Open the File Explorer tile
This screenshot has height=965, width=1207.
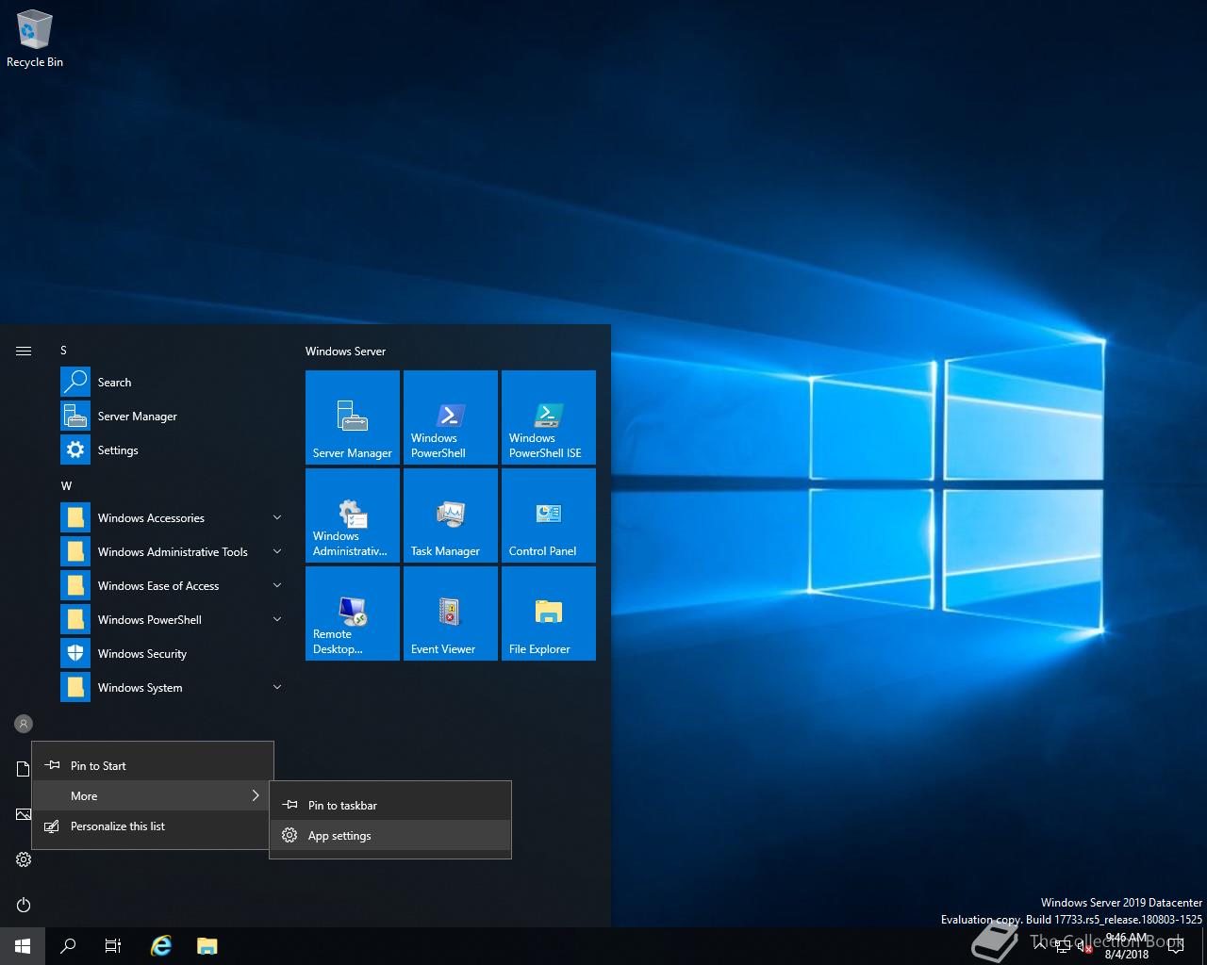tap(549, 613)
